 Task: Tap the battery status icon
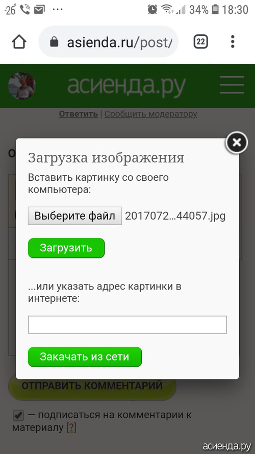(215, 10)
